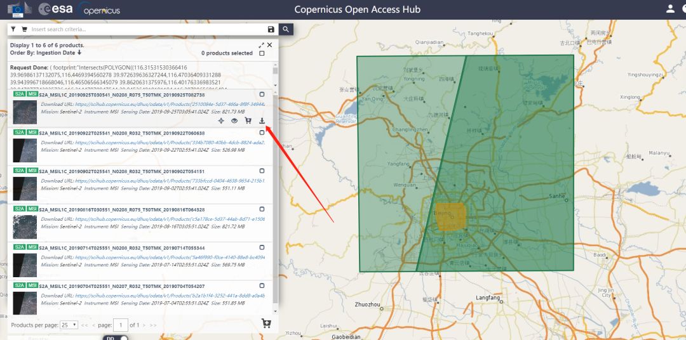Go to first results page
The height and width of the screenshot is (340, 686).
pyautogui.click(x=84, y=325)
